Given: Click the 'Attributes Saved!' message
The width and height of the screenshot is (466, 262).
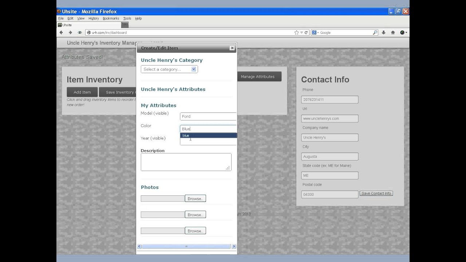Looking at the screenshot, I should tap(82, 57).
